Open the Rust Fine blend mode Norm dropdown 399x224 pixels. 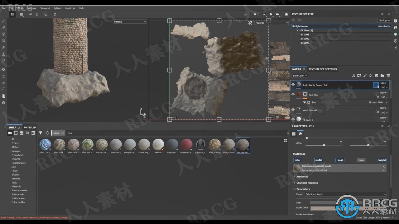[384, 93]
